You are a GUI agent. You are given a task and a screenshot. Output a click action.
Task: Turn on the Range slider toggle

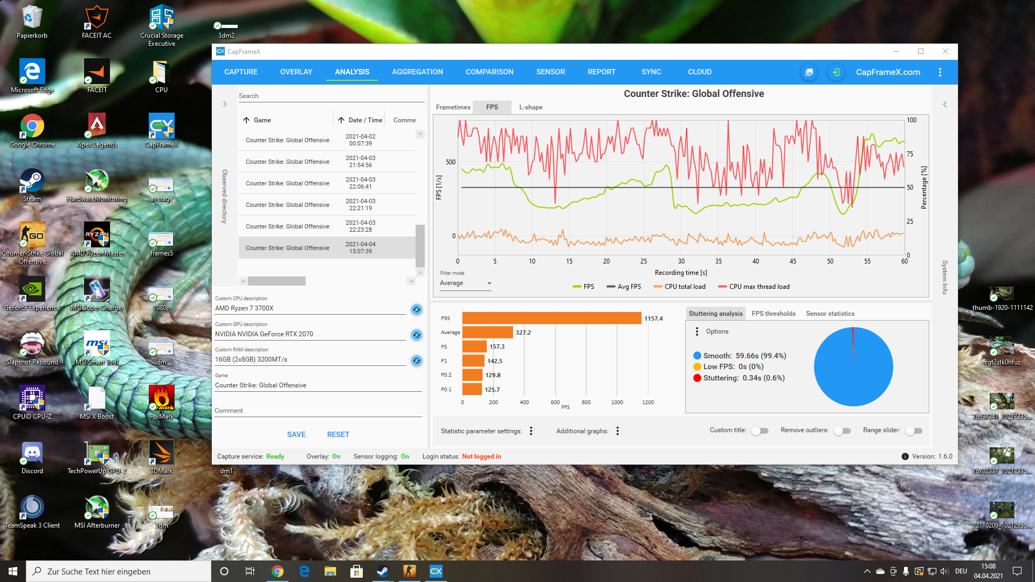pos(914,431)
